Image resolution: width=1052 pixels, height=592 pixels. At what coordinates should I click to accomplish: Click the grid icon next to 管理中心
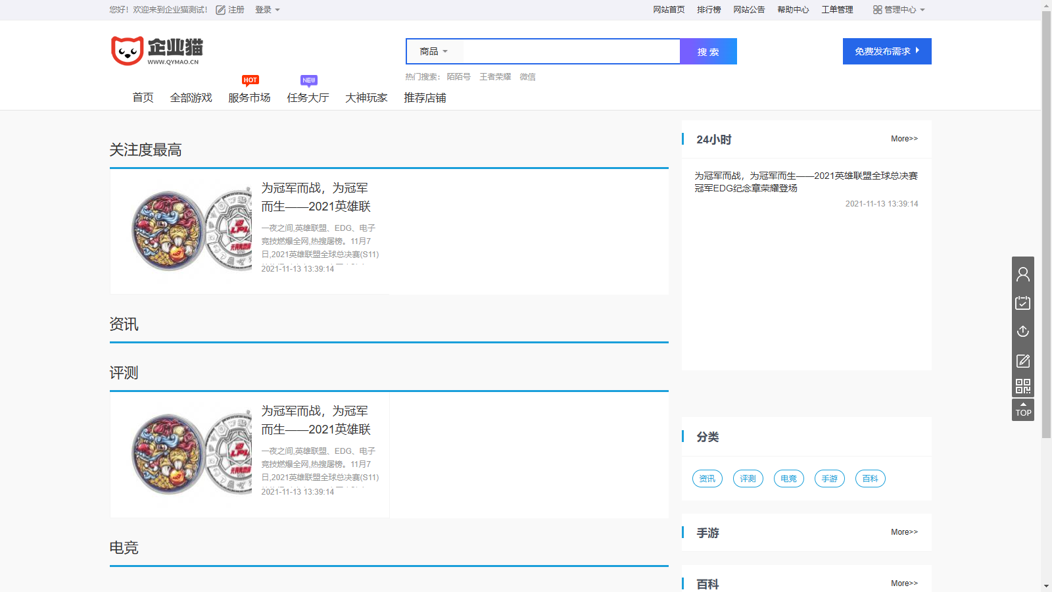(x=877, y=9)
